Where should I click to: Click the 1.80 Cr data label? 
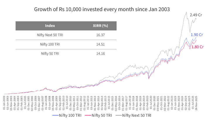click(197, 46)
